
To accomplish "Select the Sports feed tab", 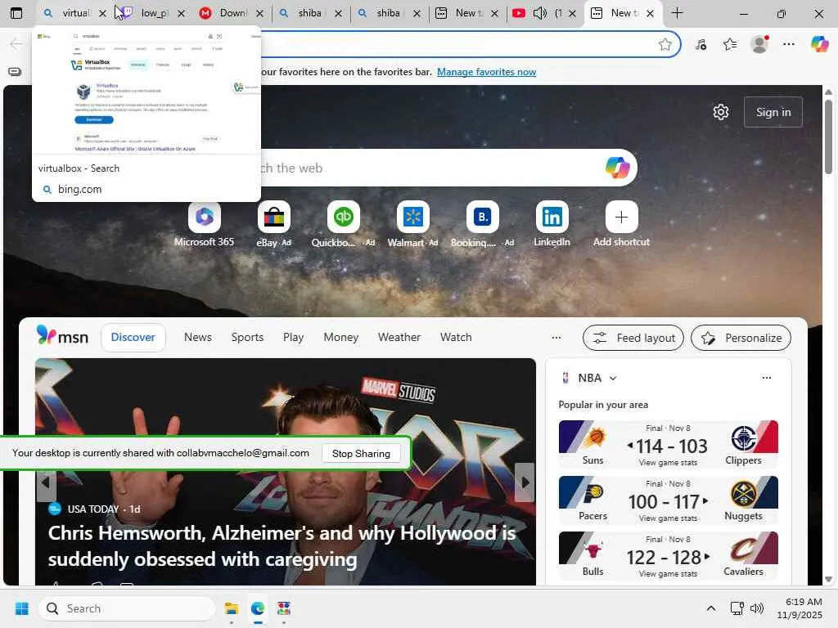I will 247,338.
